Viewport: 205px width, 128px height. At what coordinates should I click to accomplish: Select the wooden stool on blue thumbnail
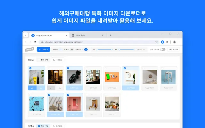pyautogui.click(x=168, y=77)
